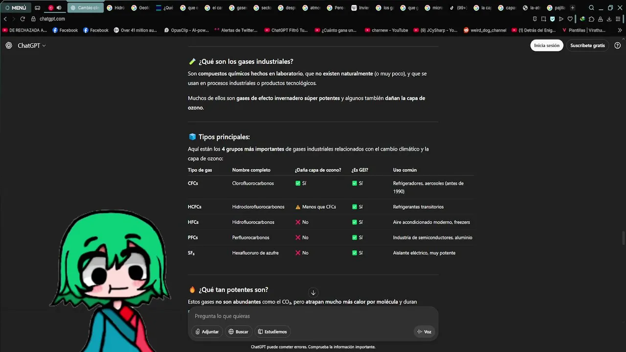Click the 'Uso común' column header
Image resolution: width=626 pixels, height=352 pixels.
pyautogui.click(x=405, y=170)
